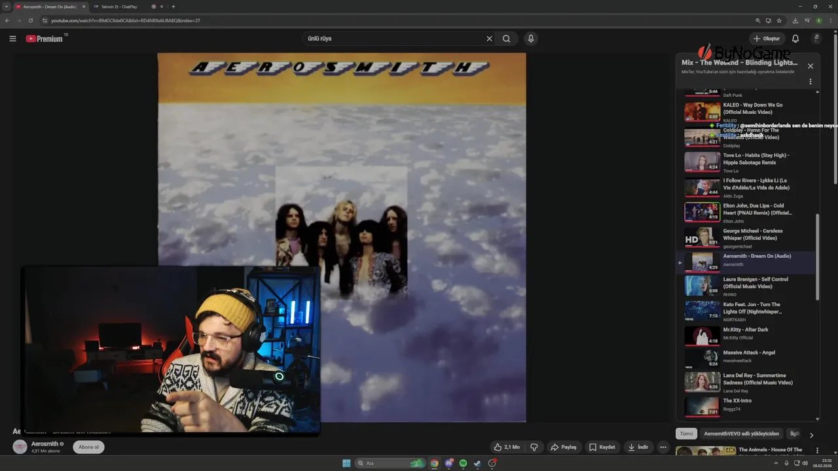838x471 pixels.
Task: Play KALEO - Way Down We Go
Action: 746,112
